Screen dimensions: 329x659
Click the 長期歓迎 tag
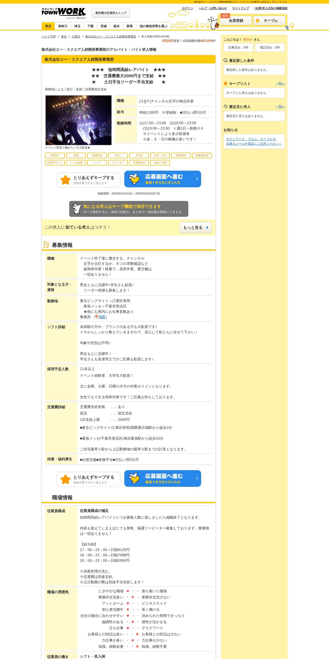[x=97, y=156]
